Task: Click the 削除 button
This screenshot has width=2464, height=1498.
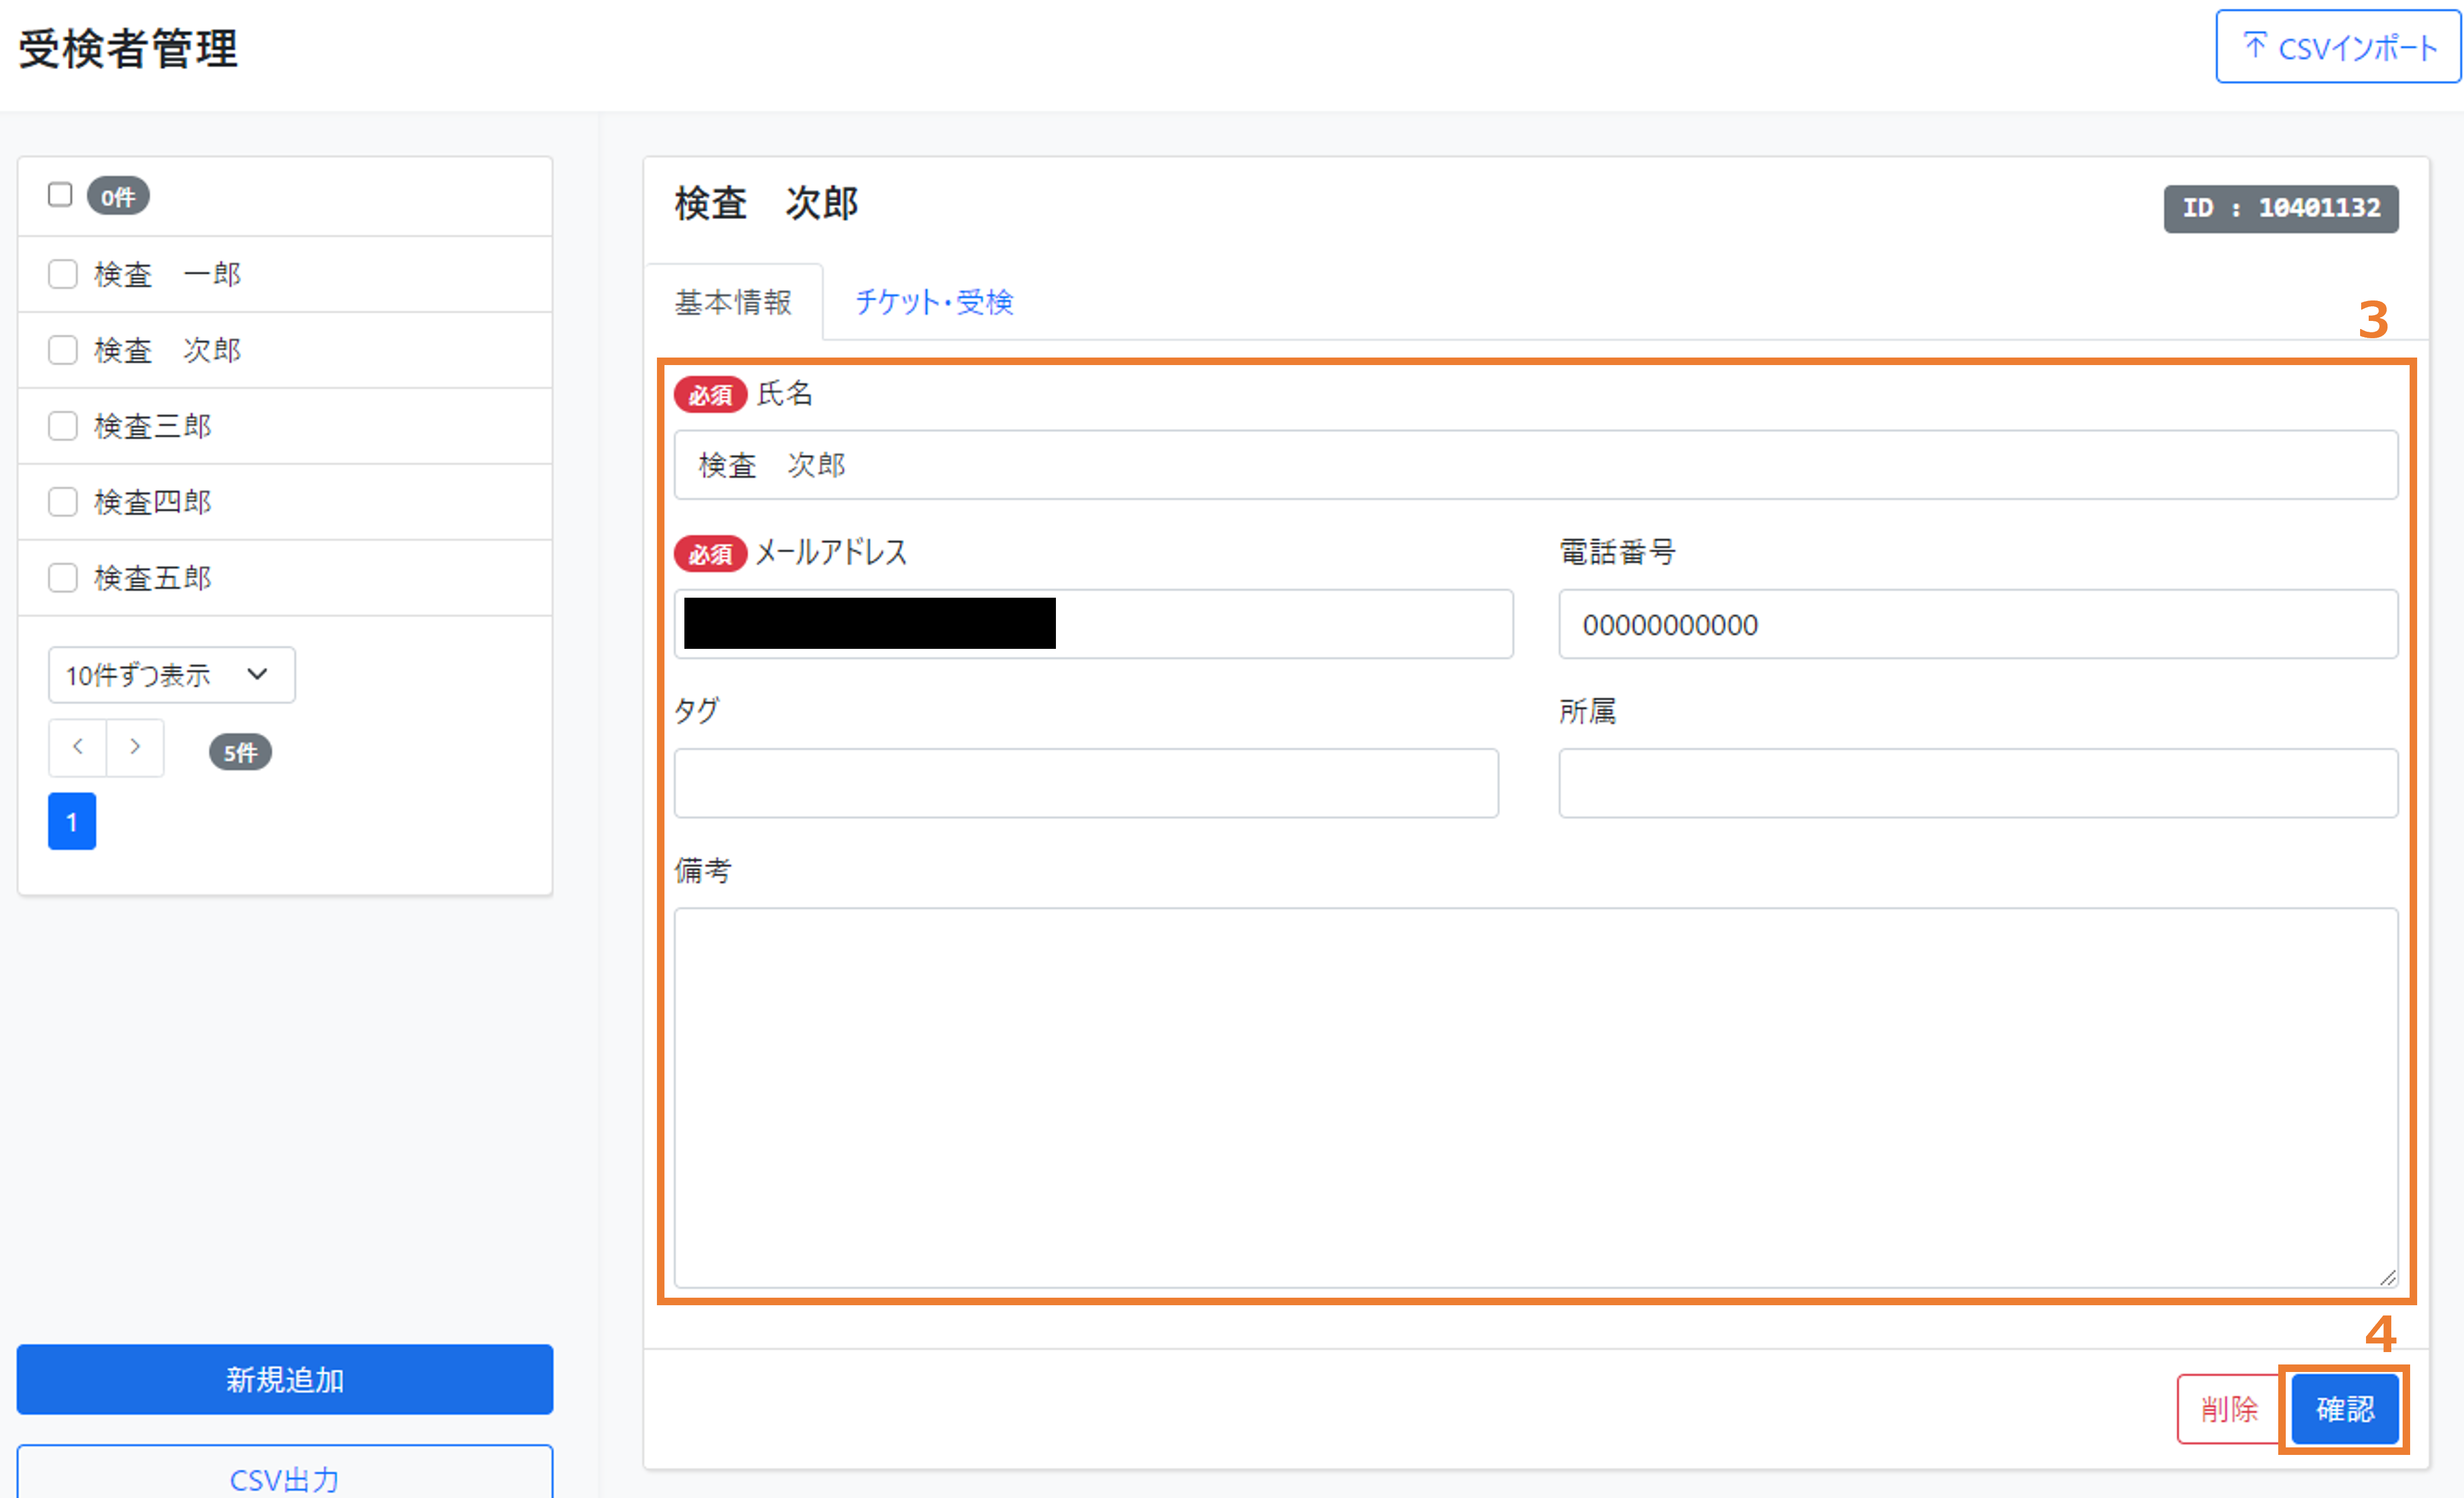Action: (x=2229, y=1409)
